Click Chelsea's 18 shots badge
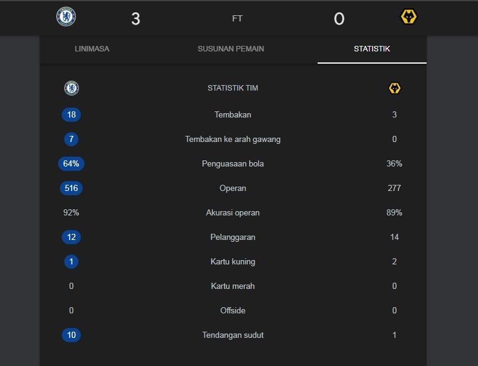The width and height of the screenshot is (478, 366). (x=72, y=114)
